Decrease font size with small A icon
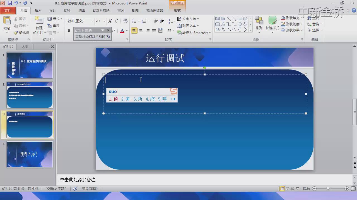 pos(116,21)
